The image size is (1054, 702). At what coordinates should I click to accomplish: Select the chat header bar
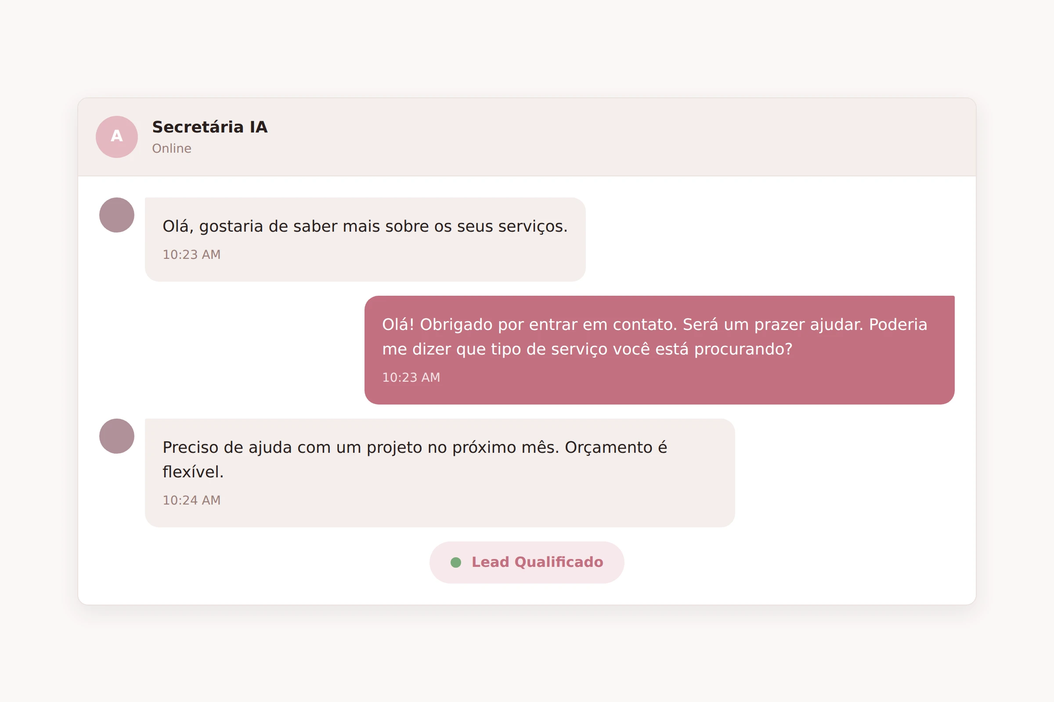[527, 137]
